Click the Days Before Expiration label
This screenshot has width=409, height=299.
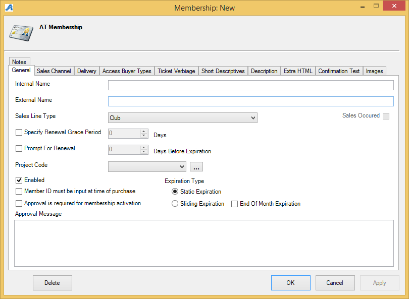click(x=182, y=151)
